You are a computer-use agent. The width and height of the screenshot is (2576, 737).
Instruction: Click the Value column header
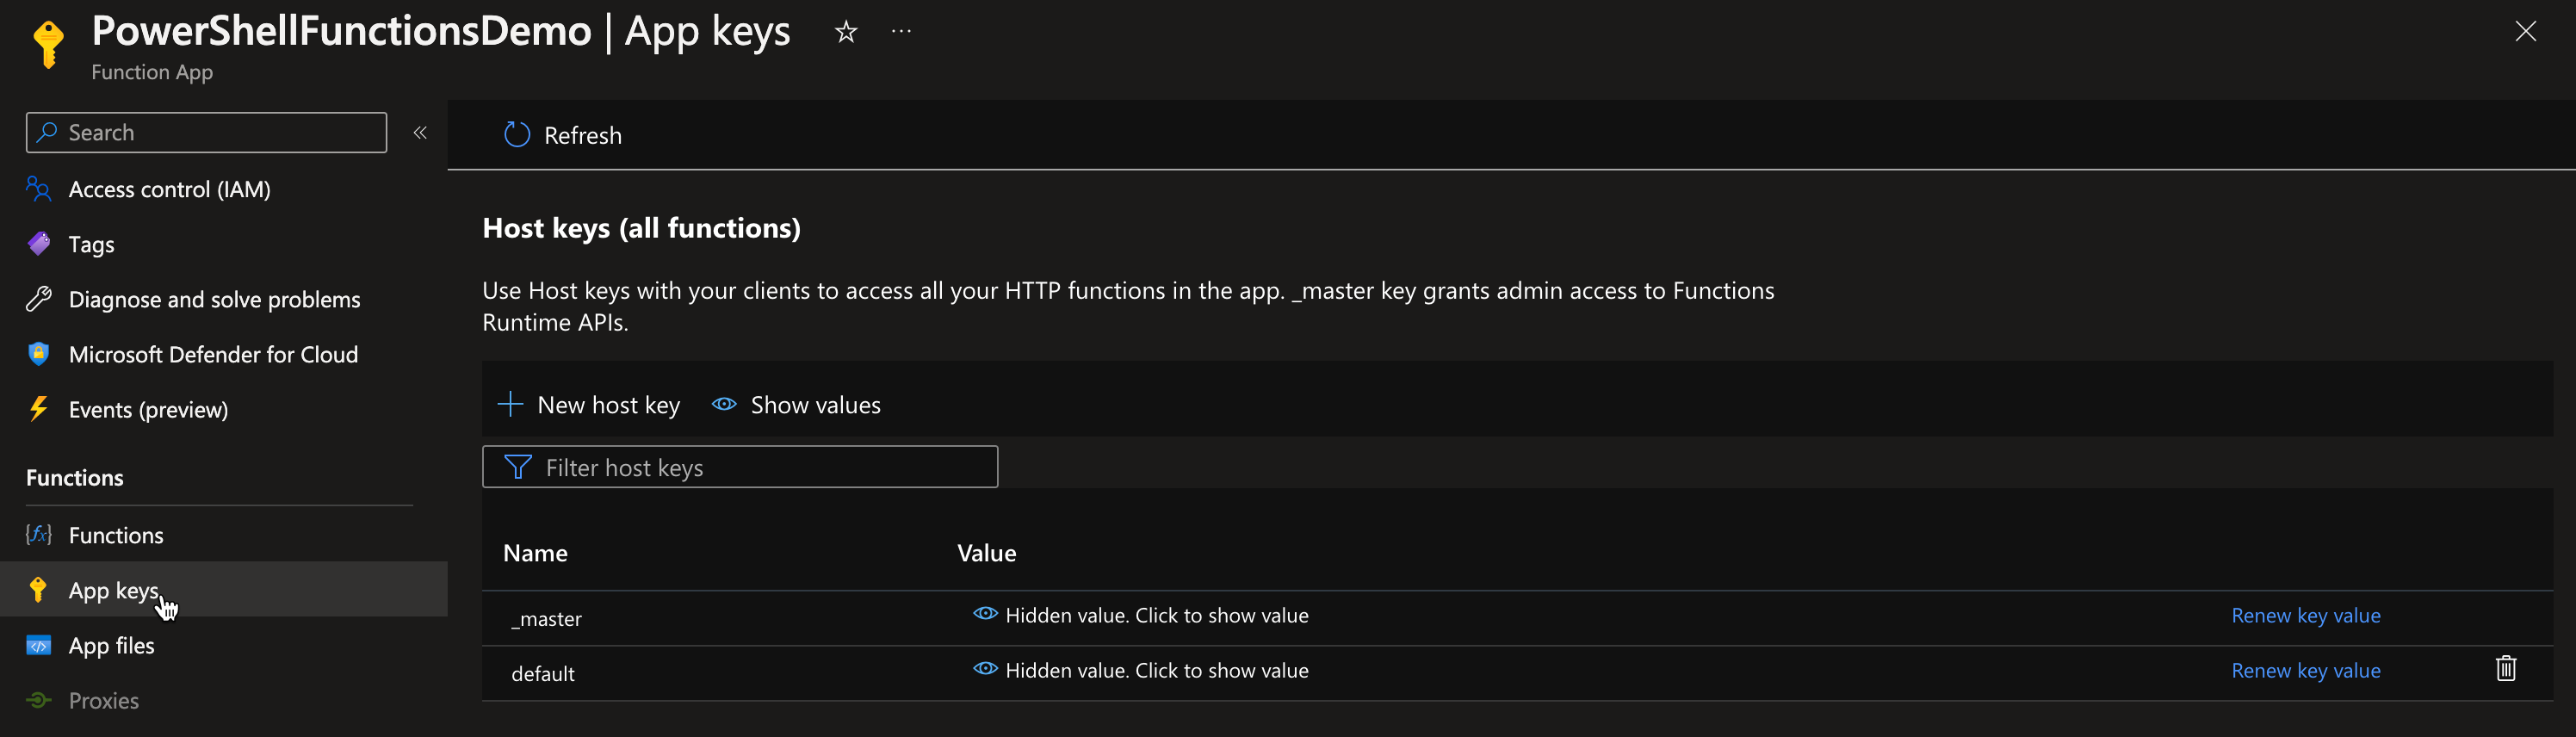coord(986,553)
